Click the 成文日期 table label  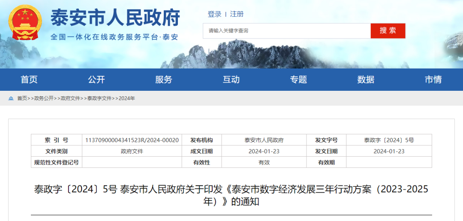201,151
